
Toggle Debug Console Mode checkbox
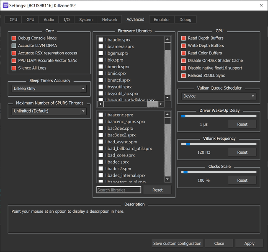pos(14,38)
